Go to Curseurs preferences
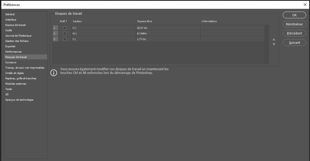Viewport: 310px width, 161px height. [11, 62]
